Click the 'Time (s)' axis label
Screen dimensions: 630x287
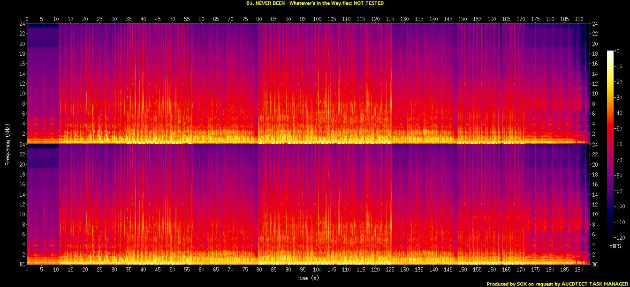tap(308, 278)
